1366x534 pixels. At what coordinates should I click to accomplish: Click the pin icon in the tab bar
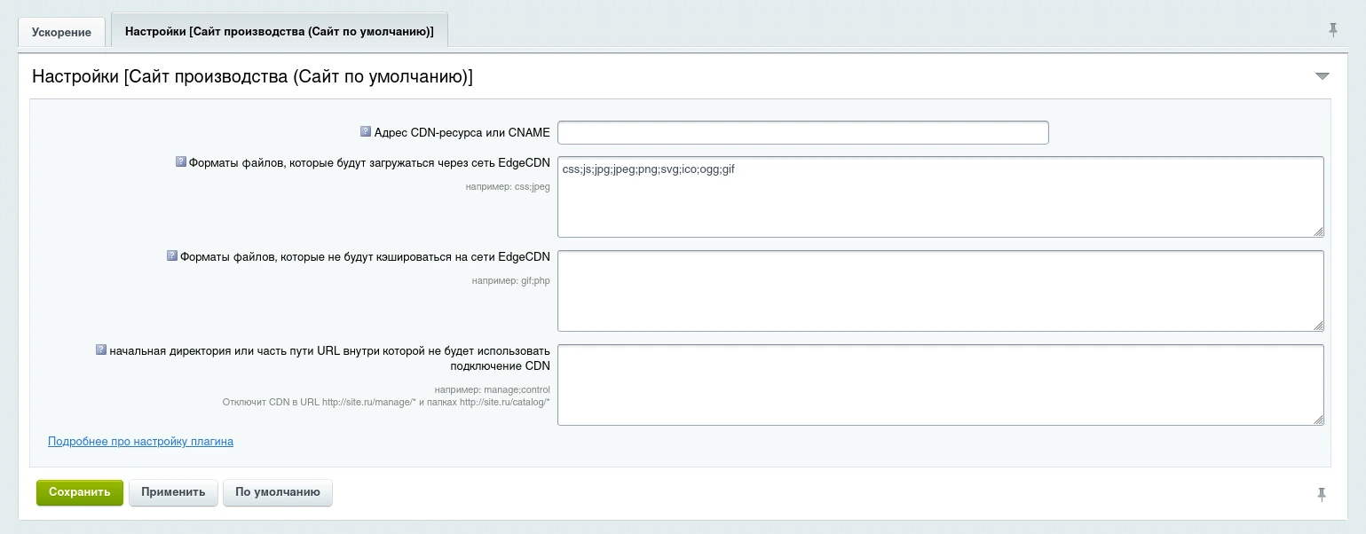click(x=1332, y=30)
